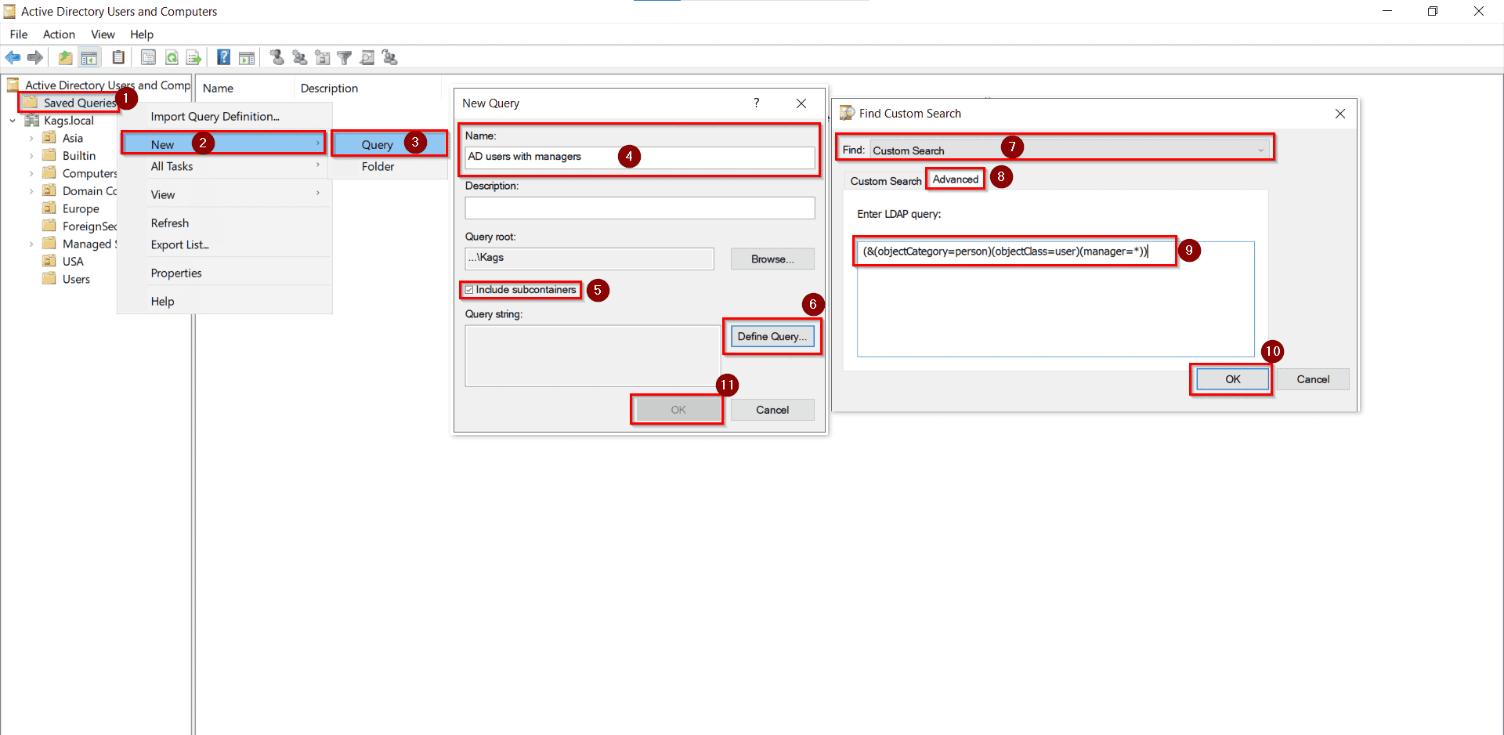Click the Forward navigation arrow
The height and width of the screenshot is (735, 1504).
coord(34,57)
